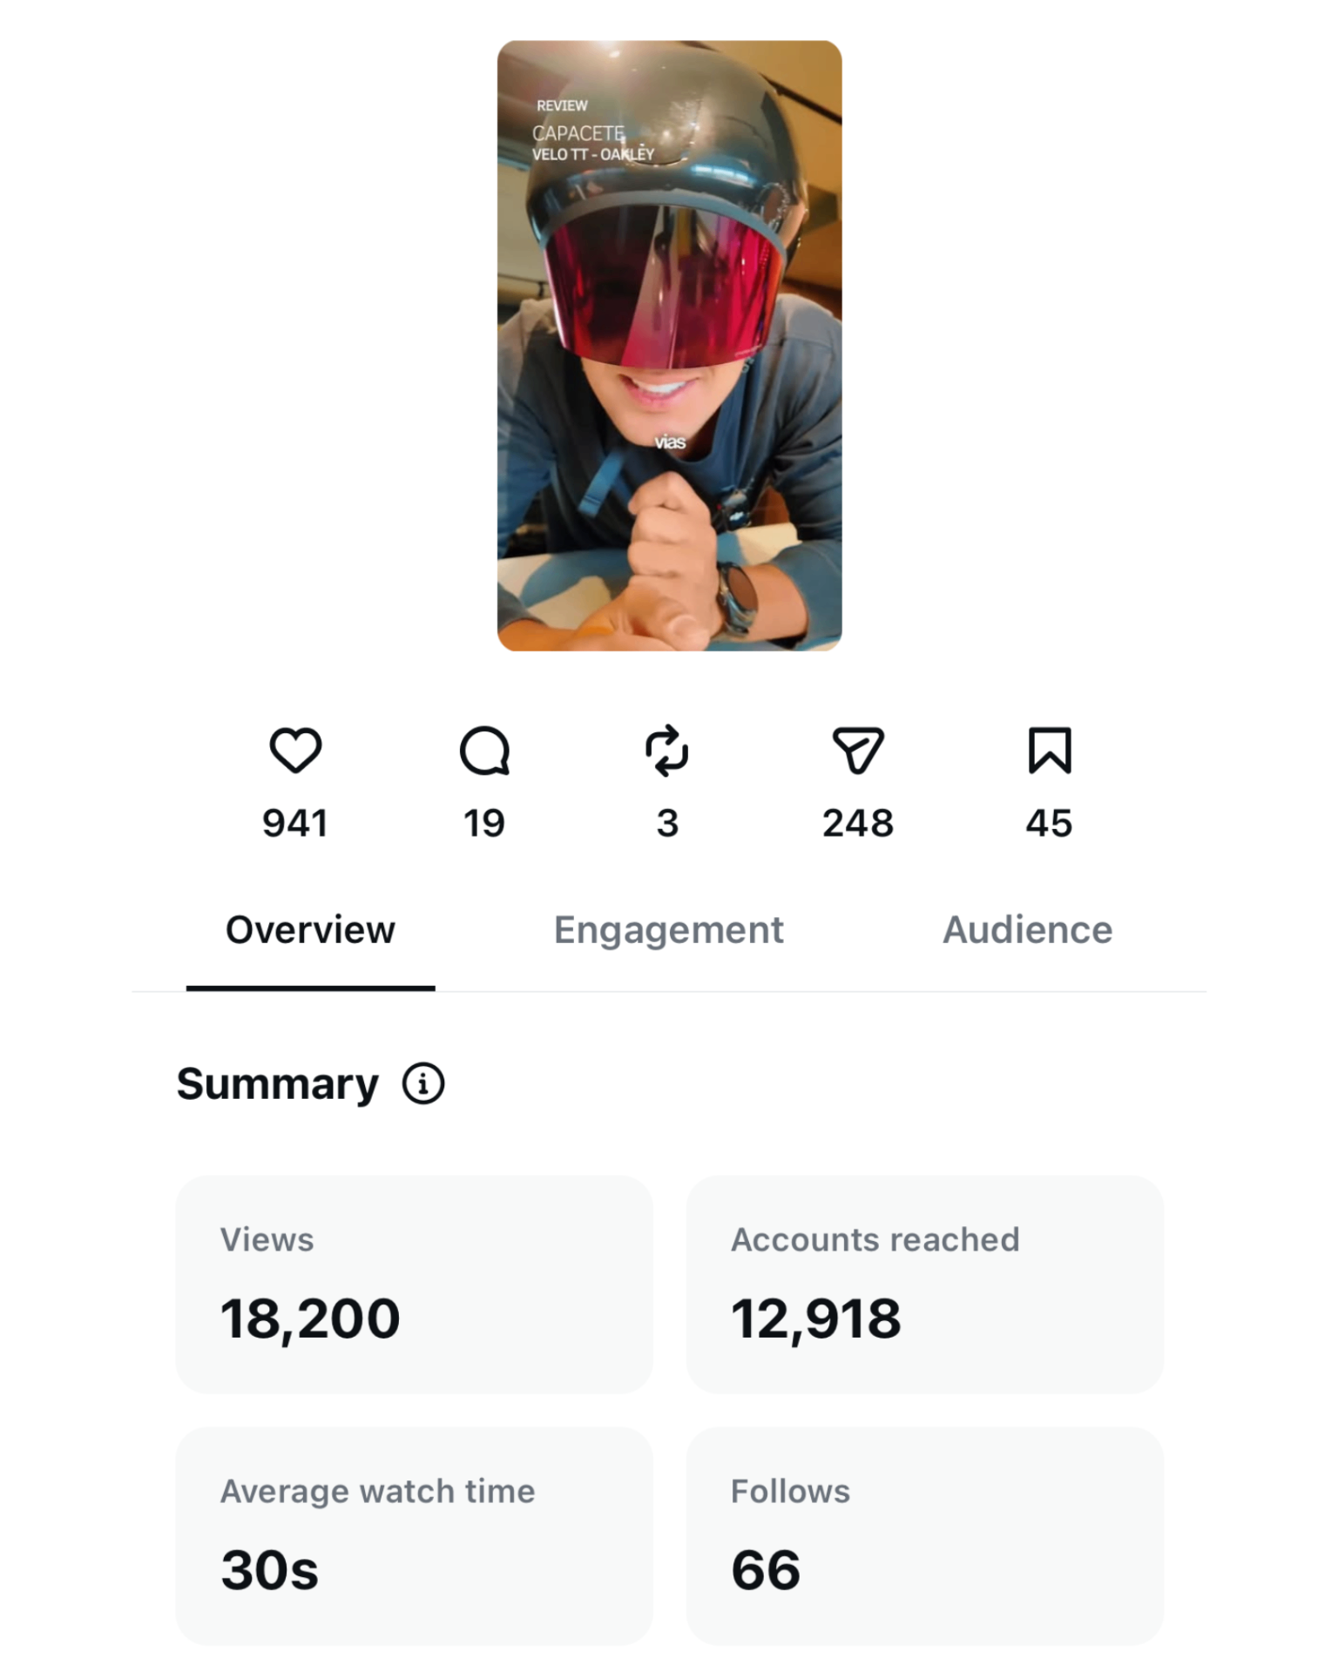Open the Follows 66 card
The height and width of the screenshot is (1672, 1338).
924,1536
